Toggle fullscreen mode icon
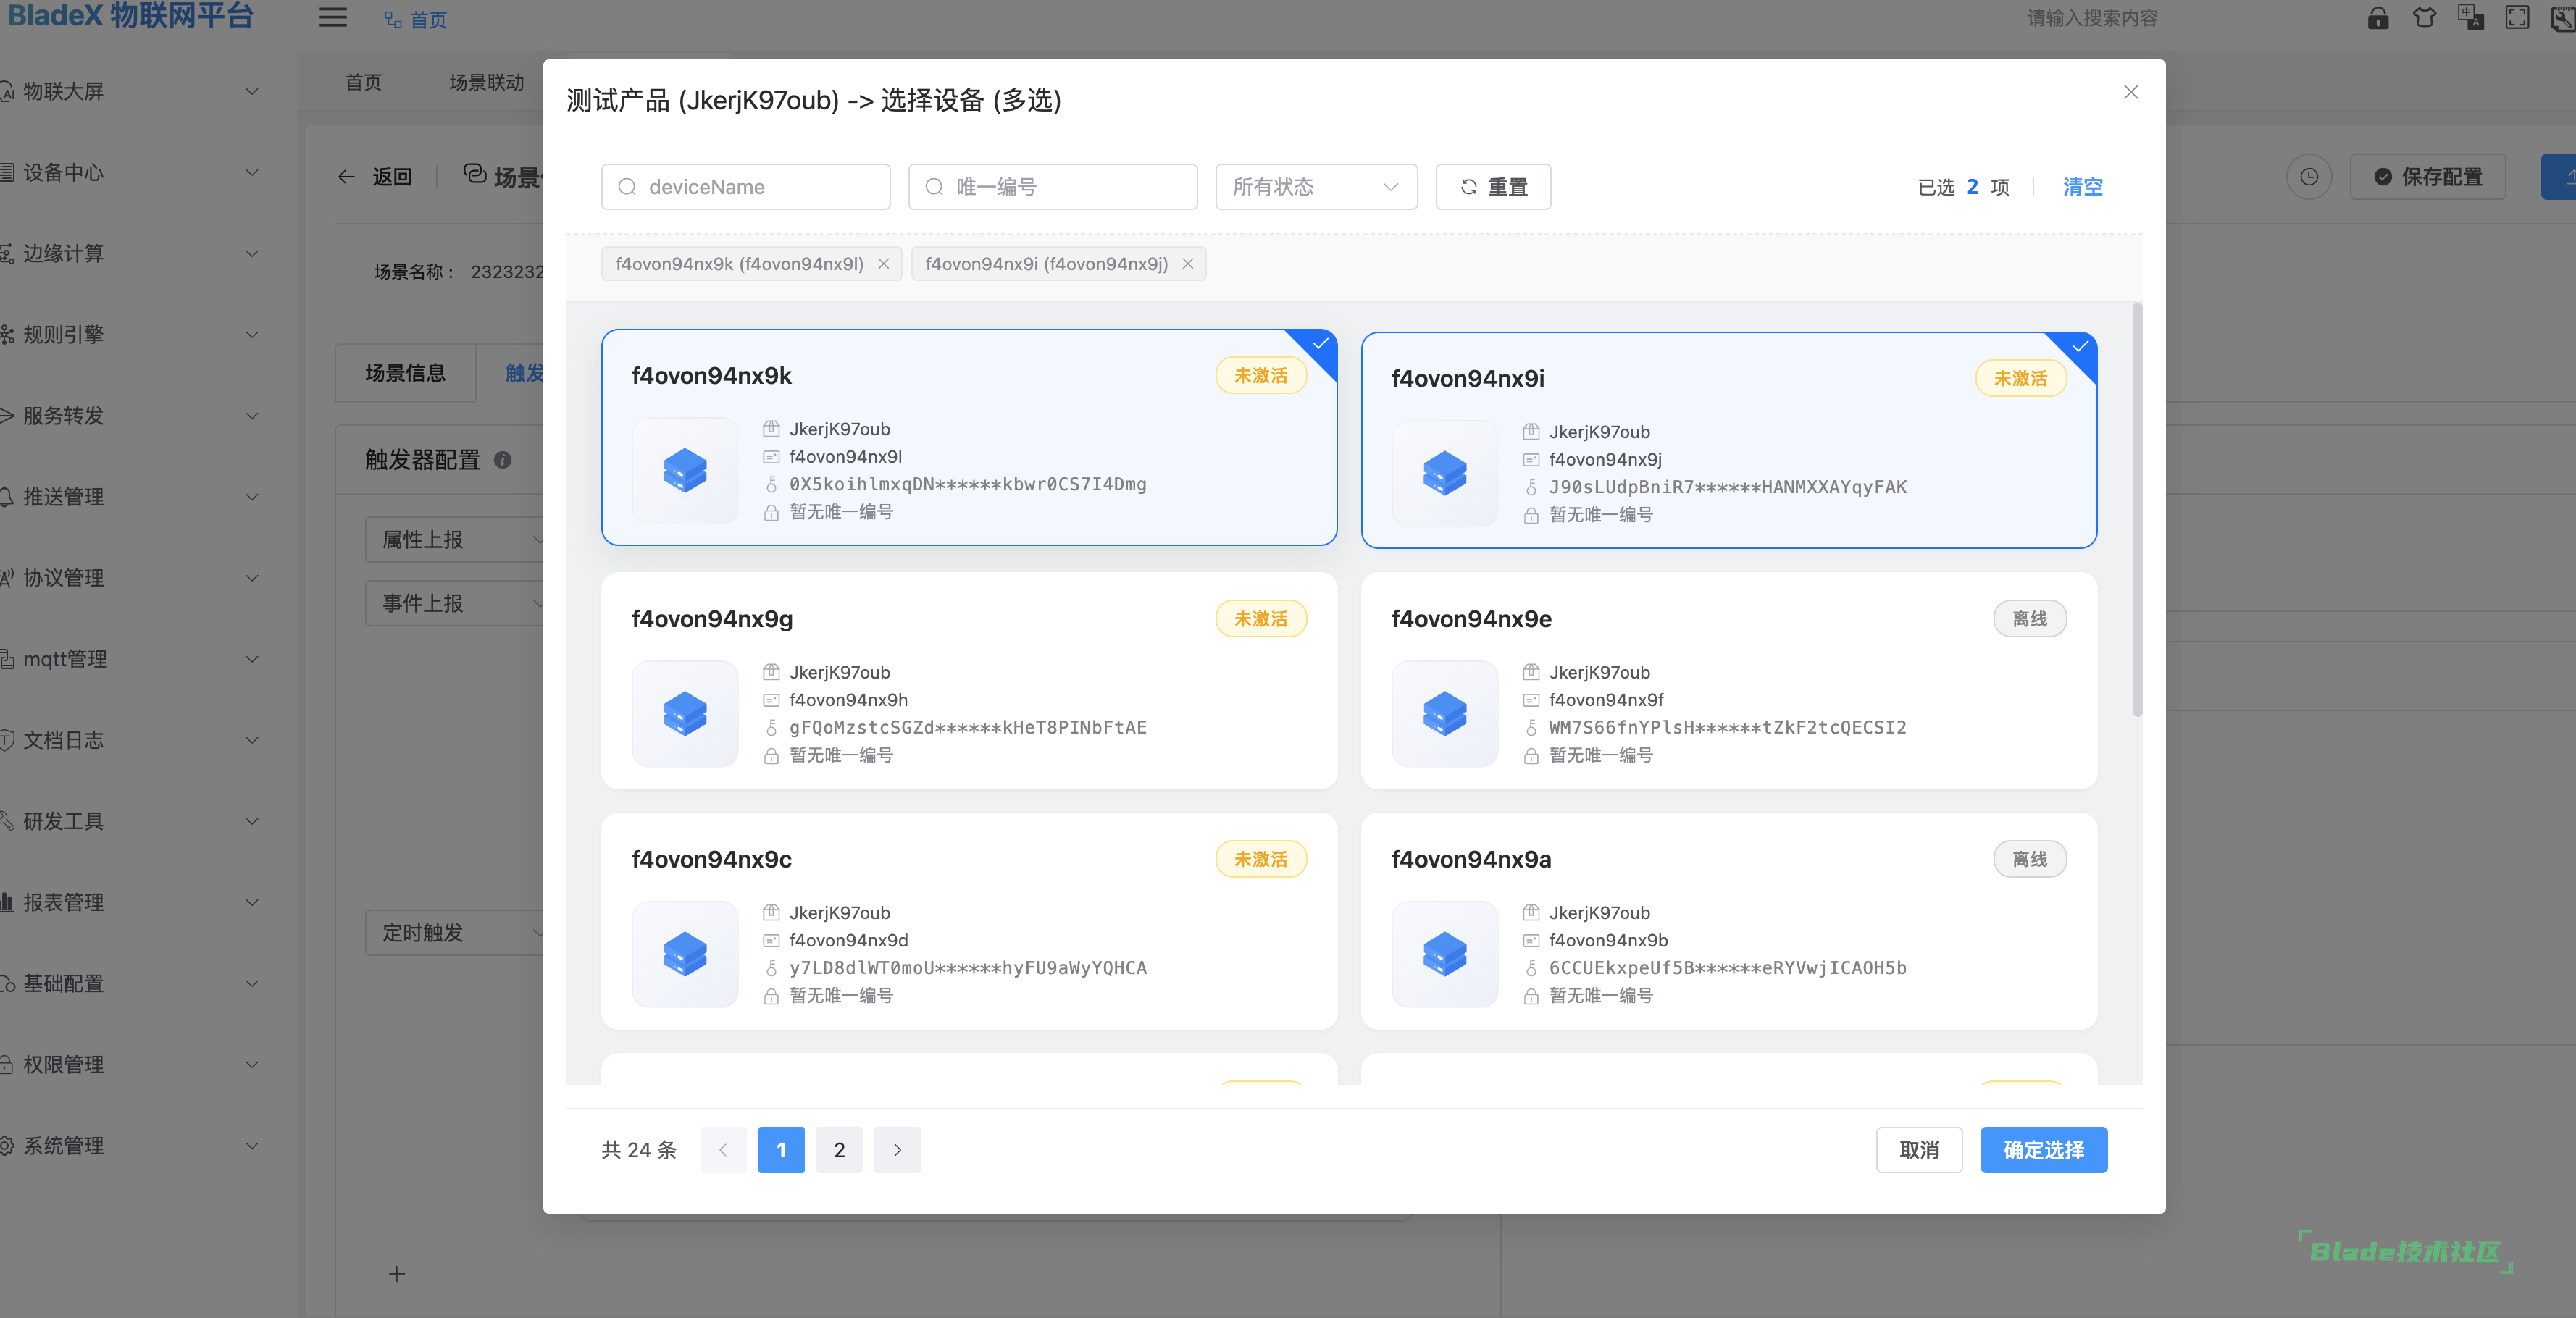This screenshot has width=2576, height=1318. tap(2517, 18)
